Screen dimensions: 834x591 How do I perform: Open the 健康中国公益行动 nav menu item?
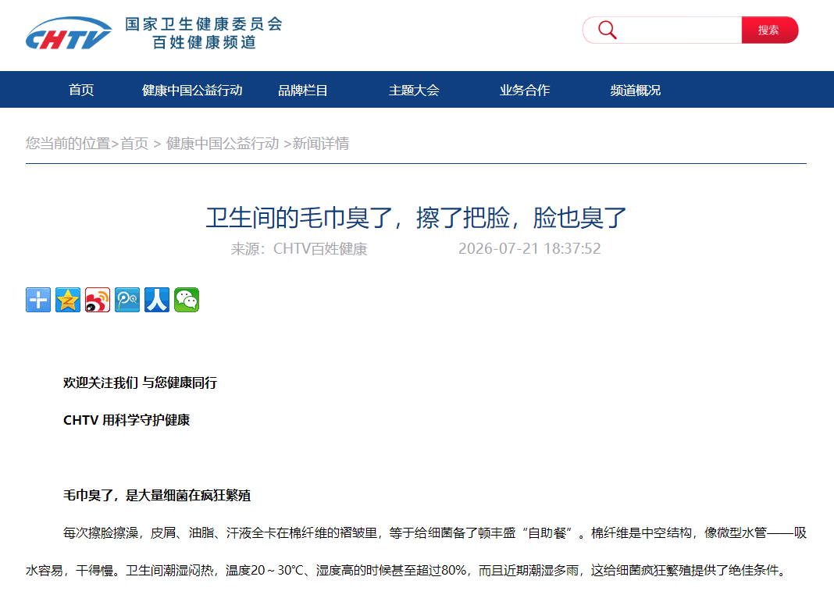click(192, 90)
